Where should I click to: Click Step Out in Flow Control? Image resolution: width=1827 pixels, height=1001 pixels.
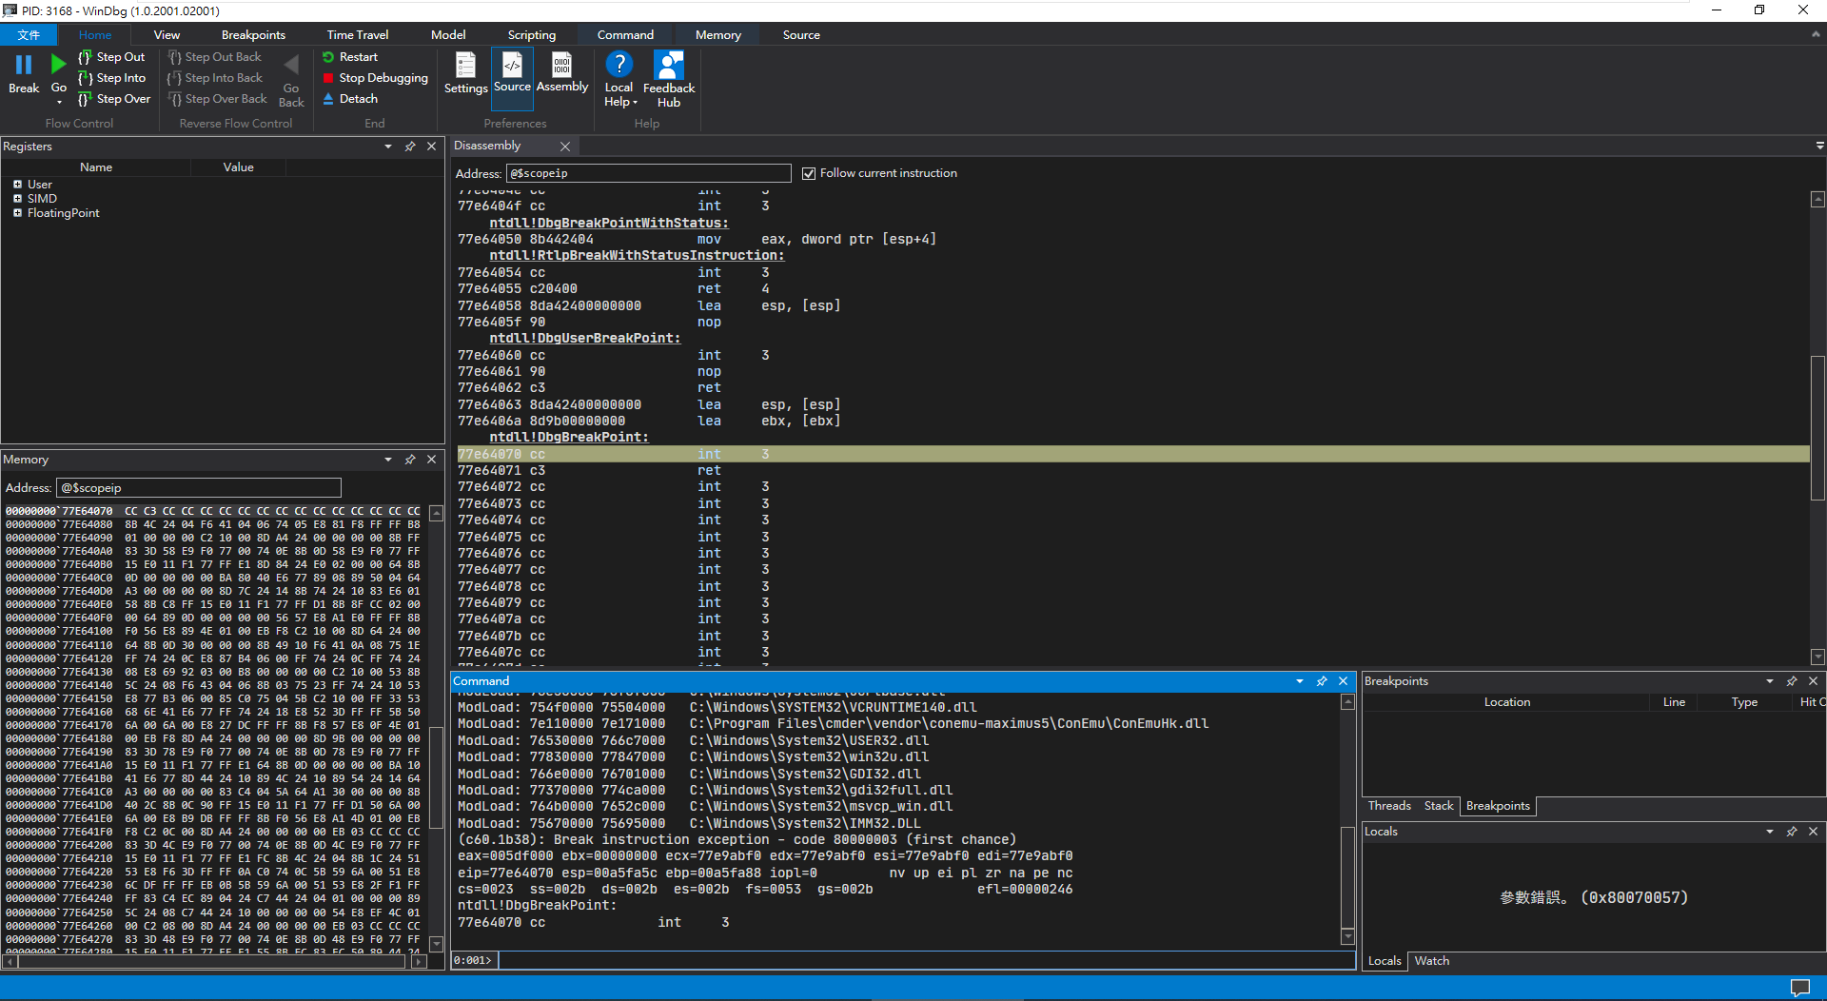pyautogui.click(x=112, y=57)
